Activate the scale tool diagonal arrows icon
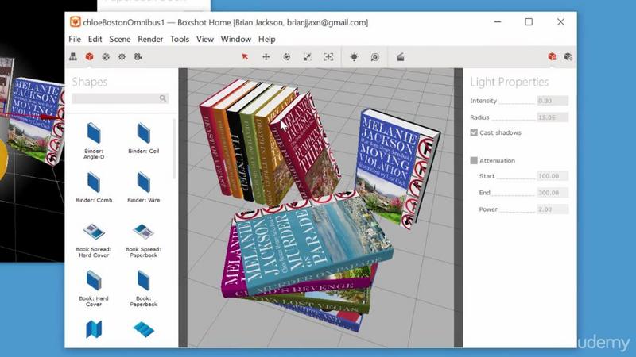 [x=308, y=56]
